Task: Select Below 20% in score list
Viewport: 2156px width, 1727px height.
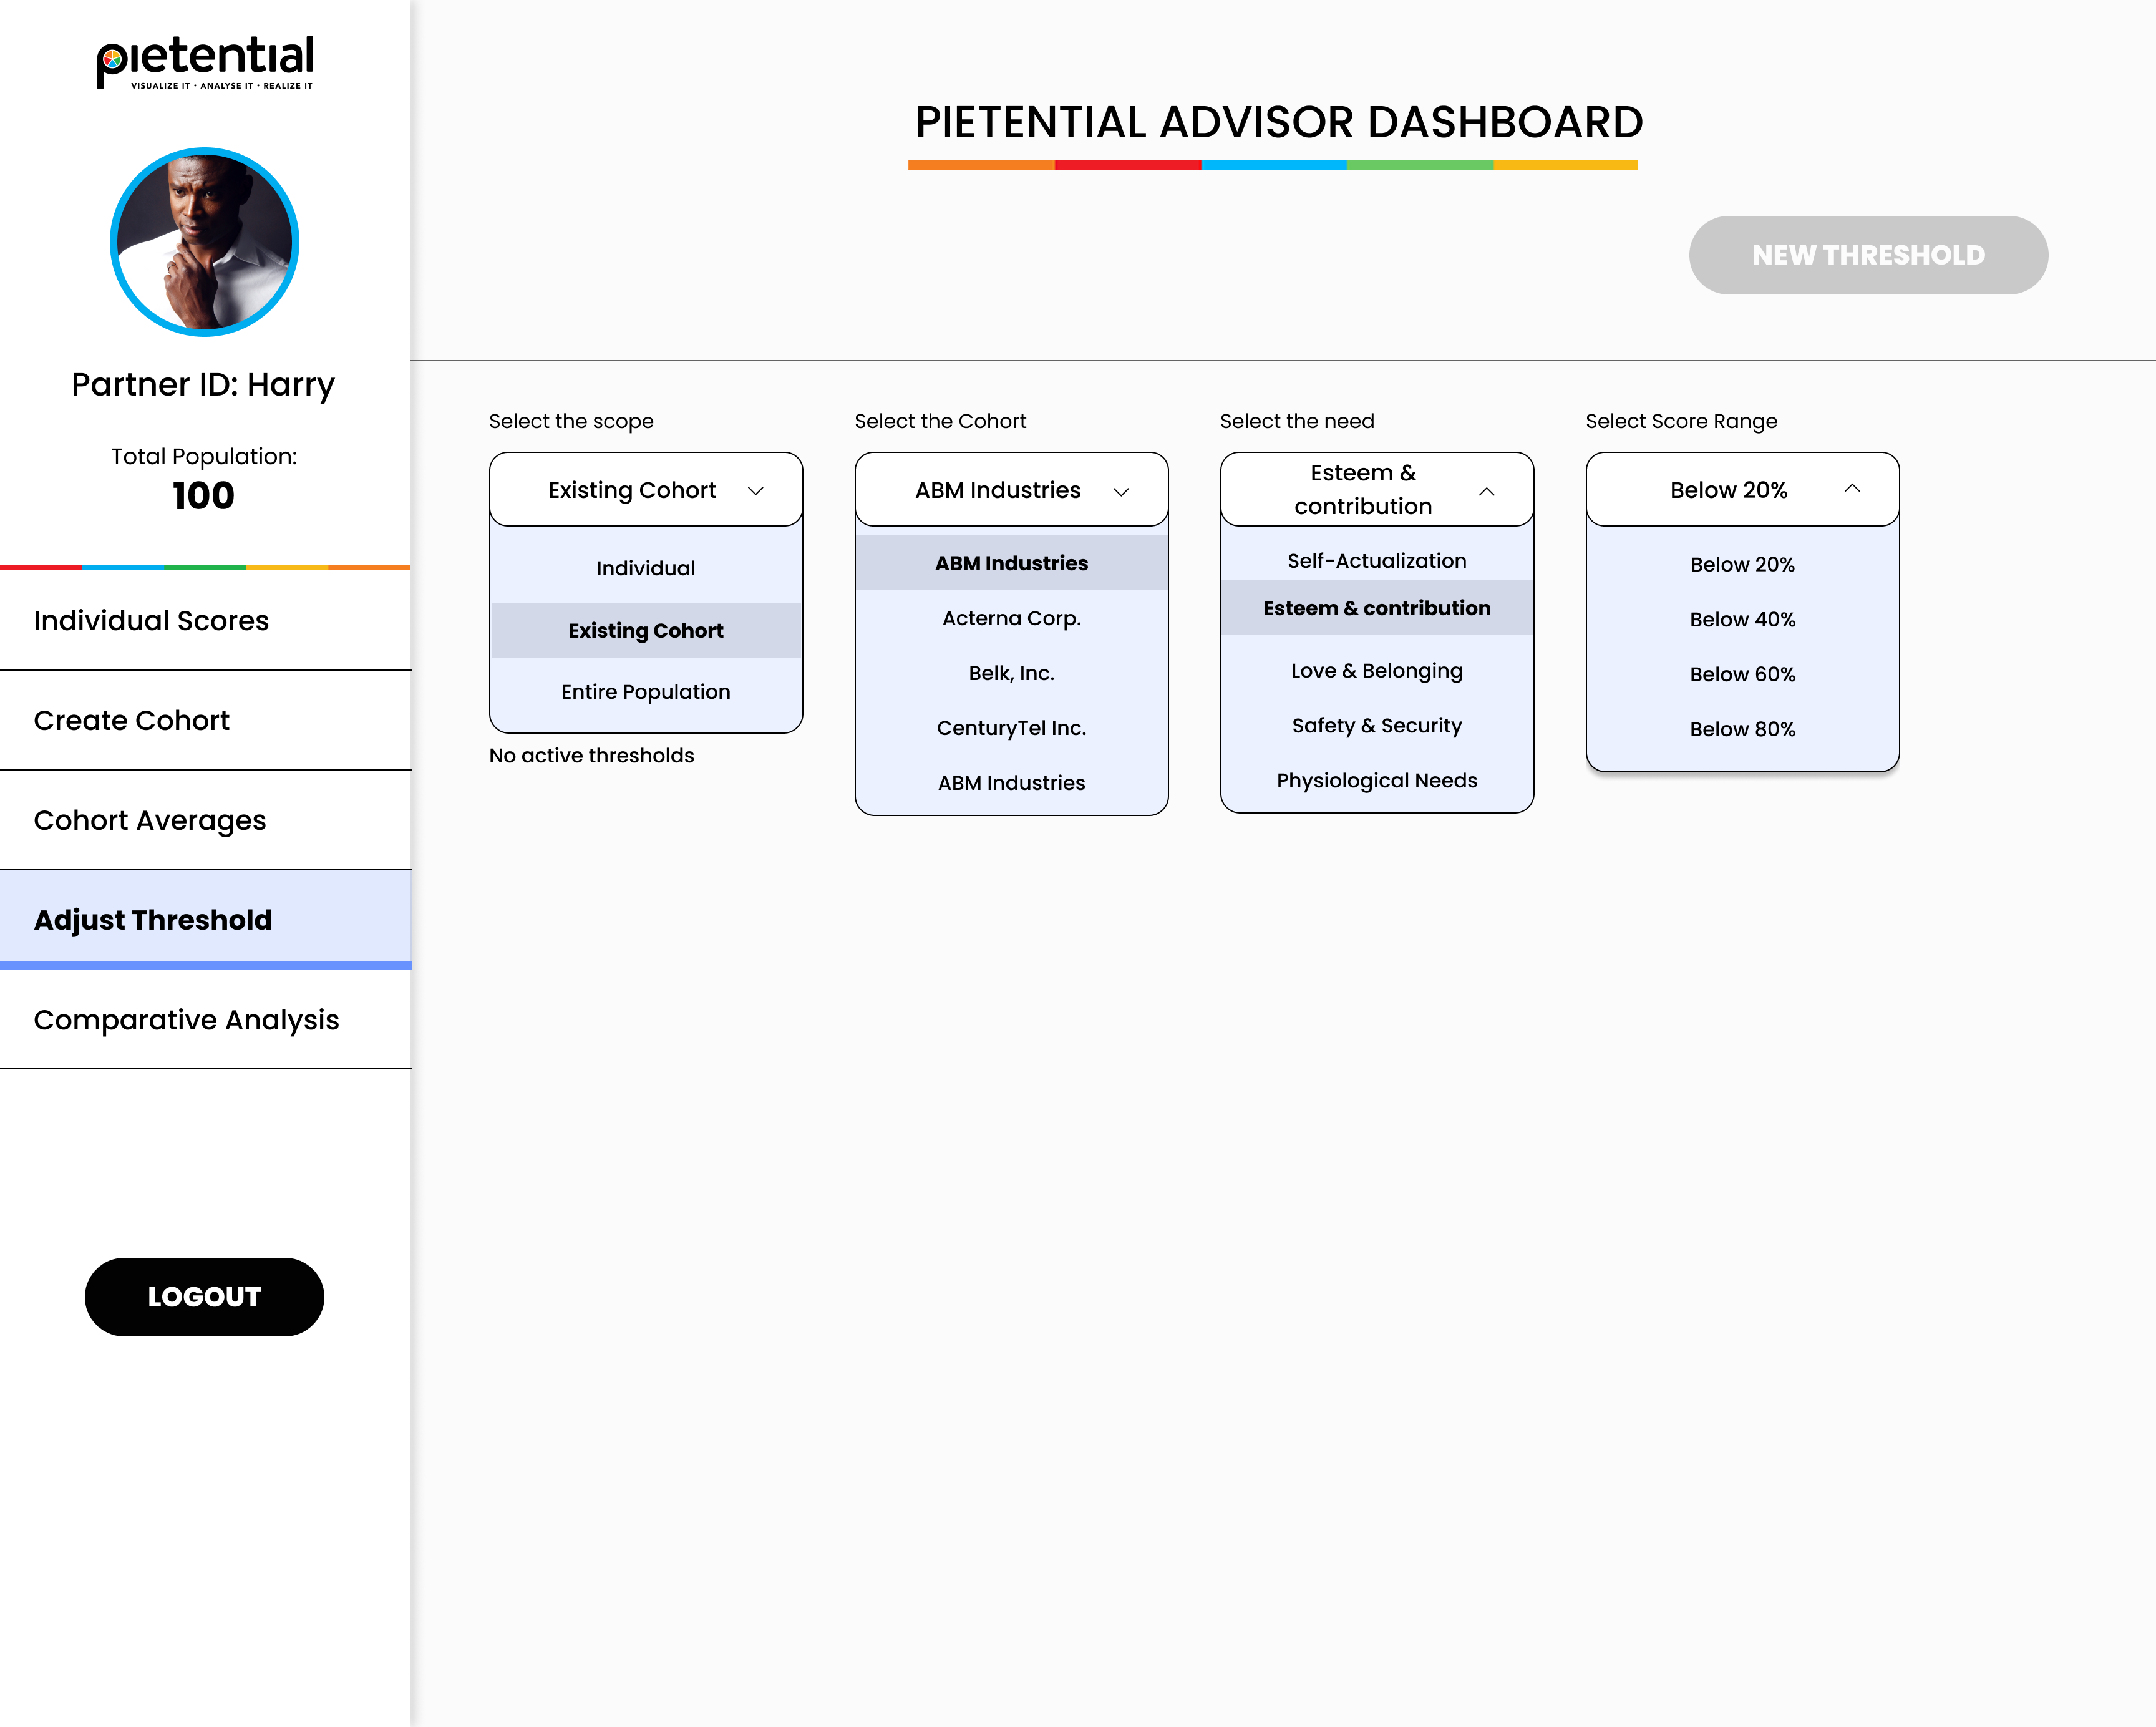Action: [x=1742, y=564]
